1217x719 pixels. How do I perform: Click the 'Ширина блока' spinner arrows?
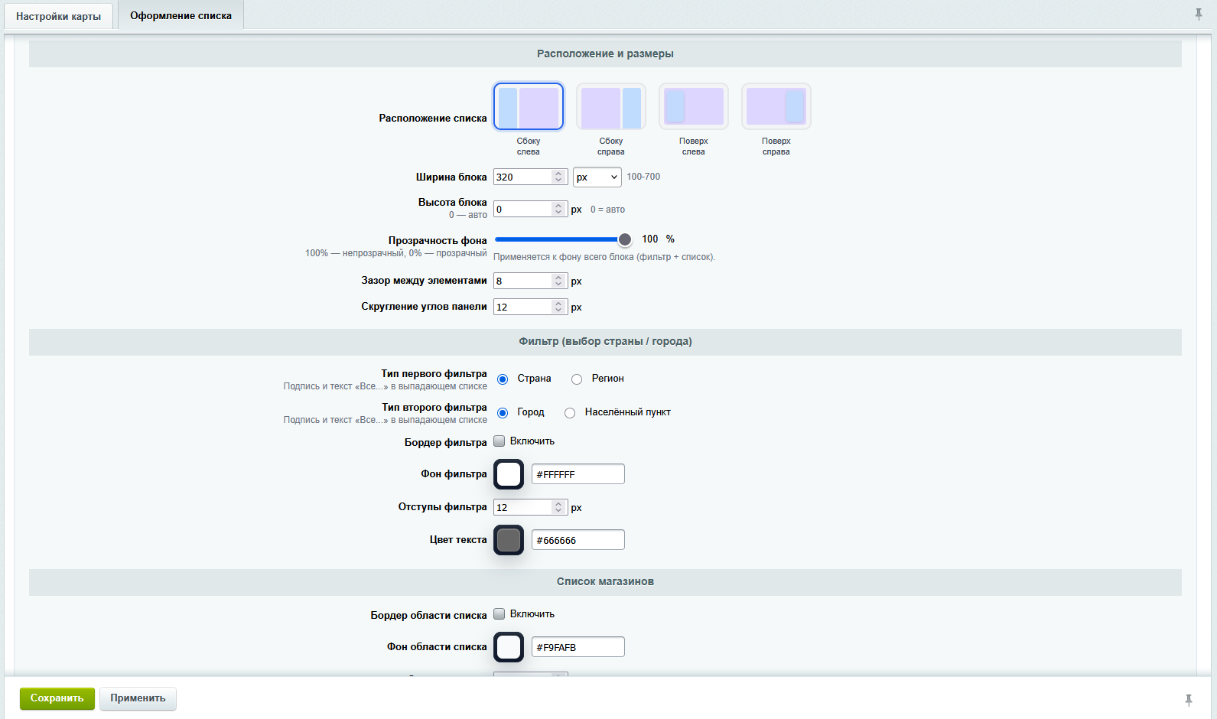[558, 177]
